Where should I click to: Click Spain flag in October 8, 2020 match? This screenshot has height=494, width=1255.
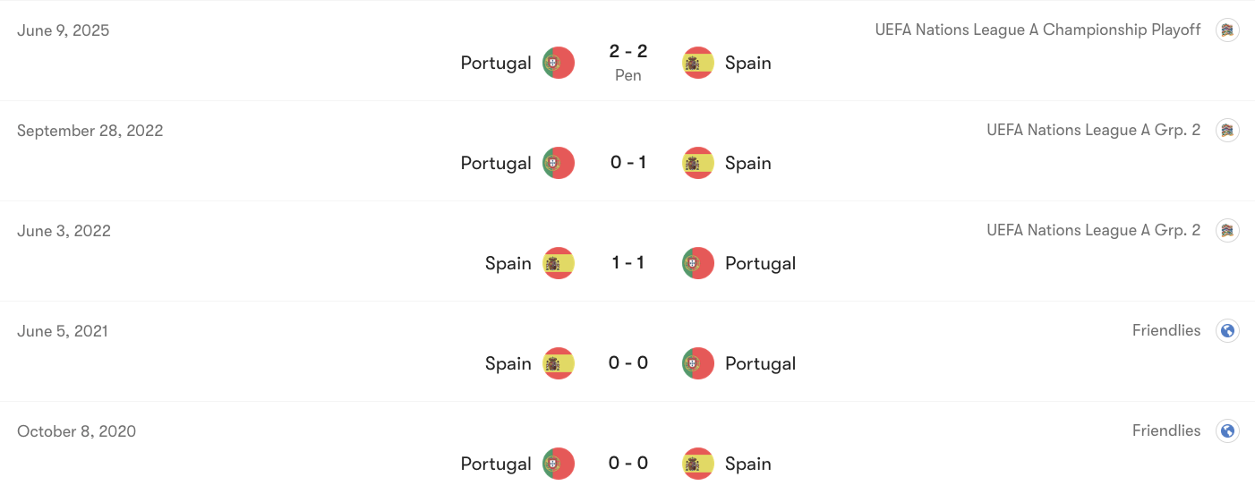698,464
